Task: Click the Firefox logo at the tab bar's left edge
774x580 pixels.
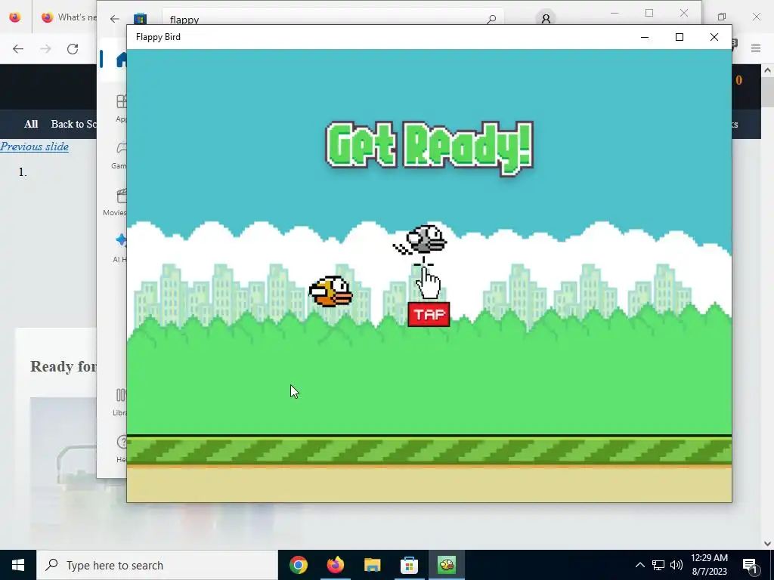Action: click(15, 17)
